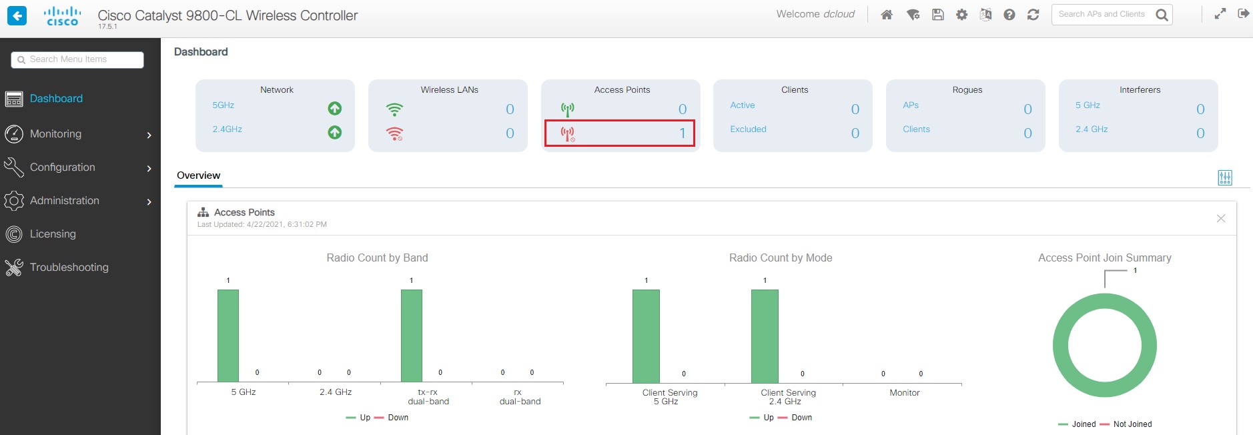
Task: Click Client Serving 2.4 GHz green bar
Action: tap(765, 336)
